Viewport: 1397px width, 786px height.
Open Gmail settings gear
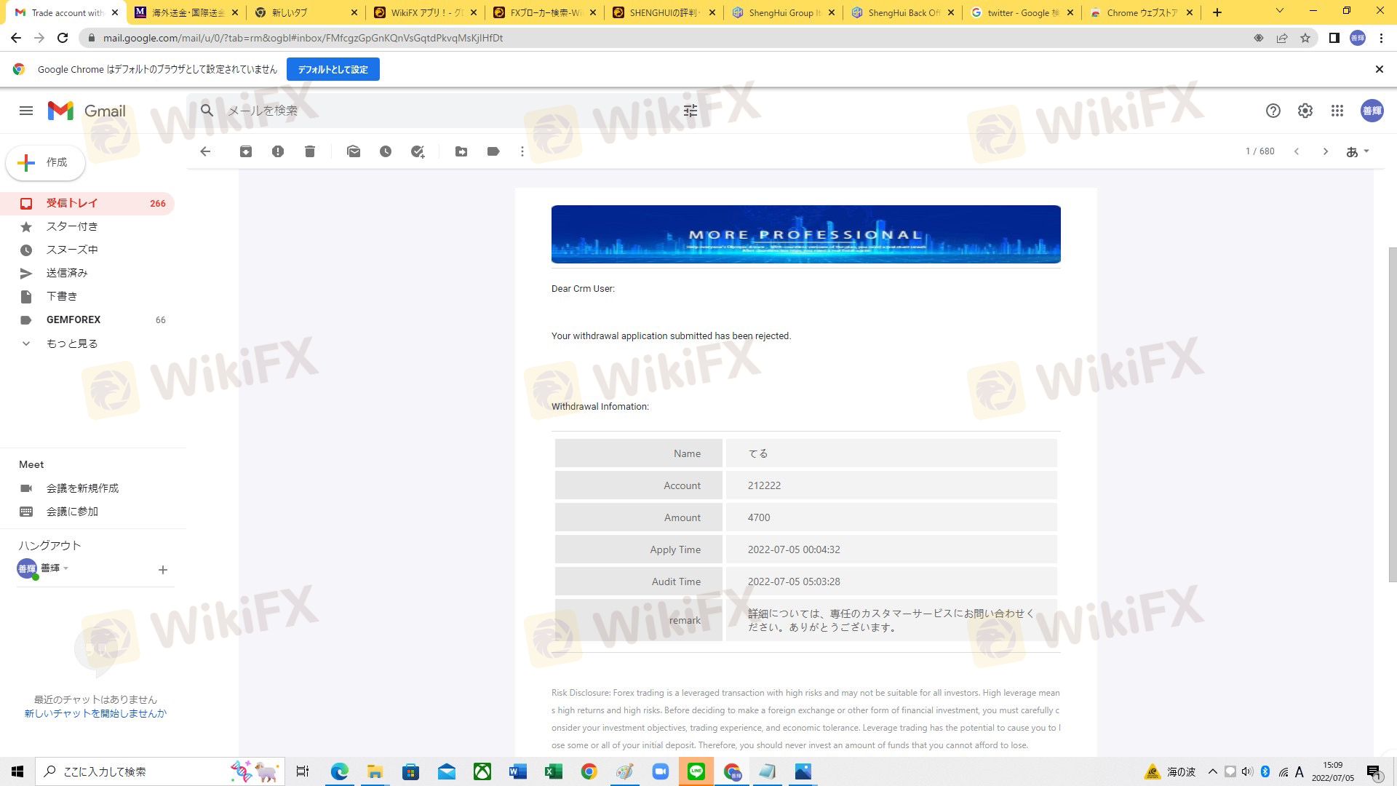click(1305, 111)
